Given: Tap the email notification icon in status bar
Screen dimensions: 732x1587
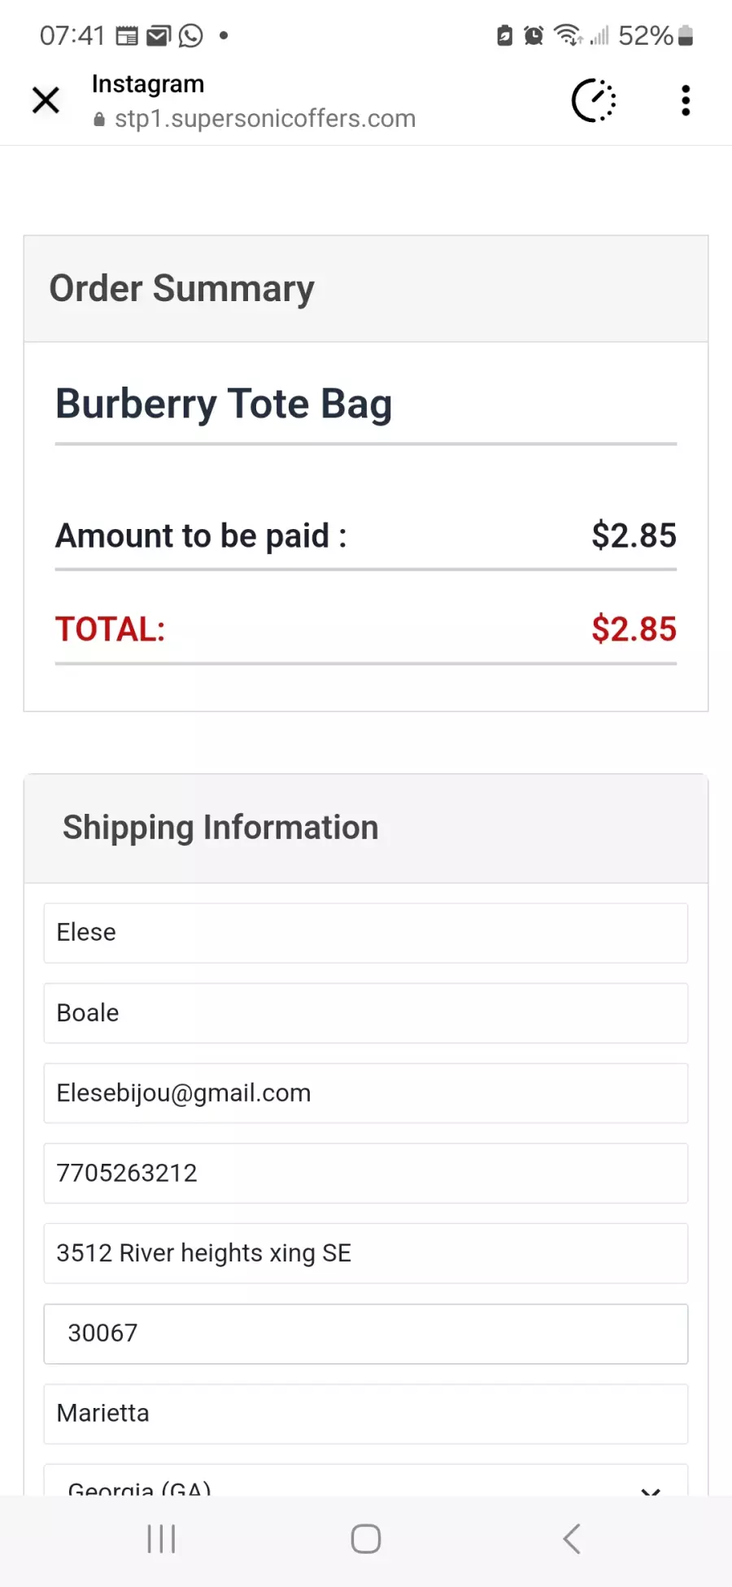Looking at the screenshot, I should [x=159, y=36].
